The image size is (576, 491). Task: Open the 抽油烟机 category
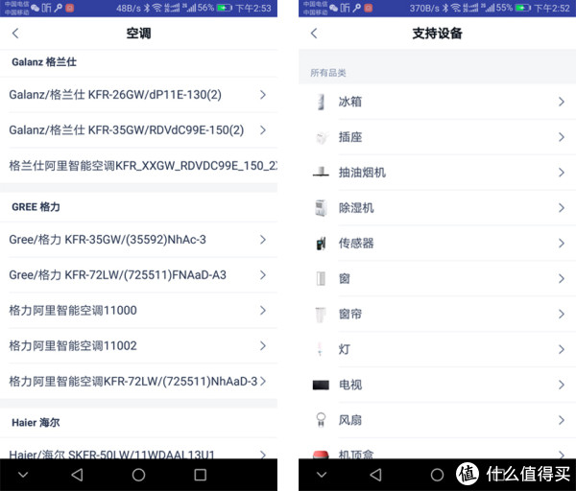click(x=437, y=173)
